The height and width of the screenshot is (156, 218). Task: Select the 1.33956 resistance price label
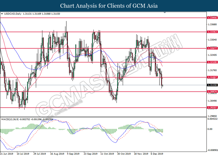(212, 18)
